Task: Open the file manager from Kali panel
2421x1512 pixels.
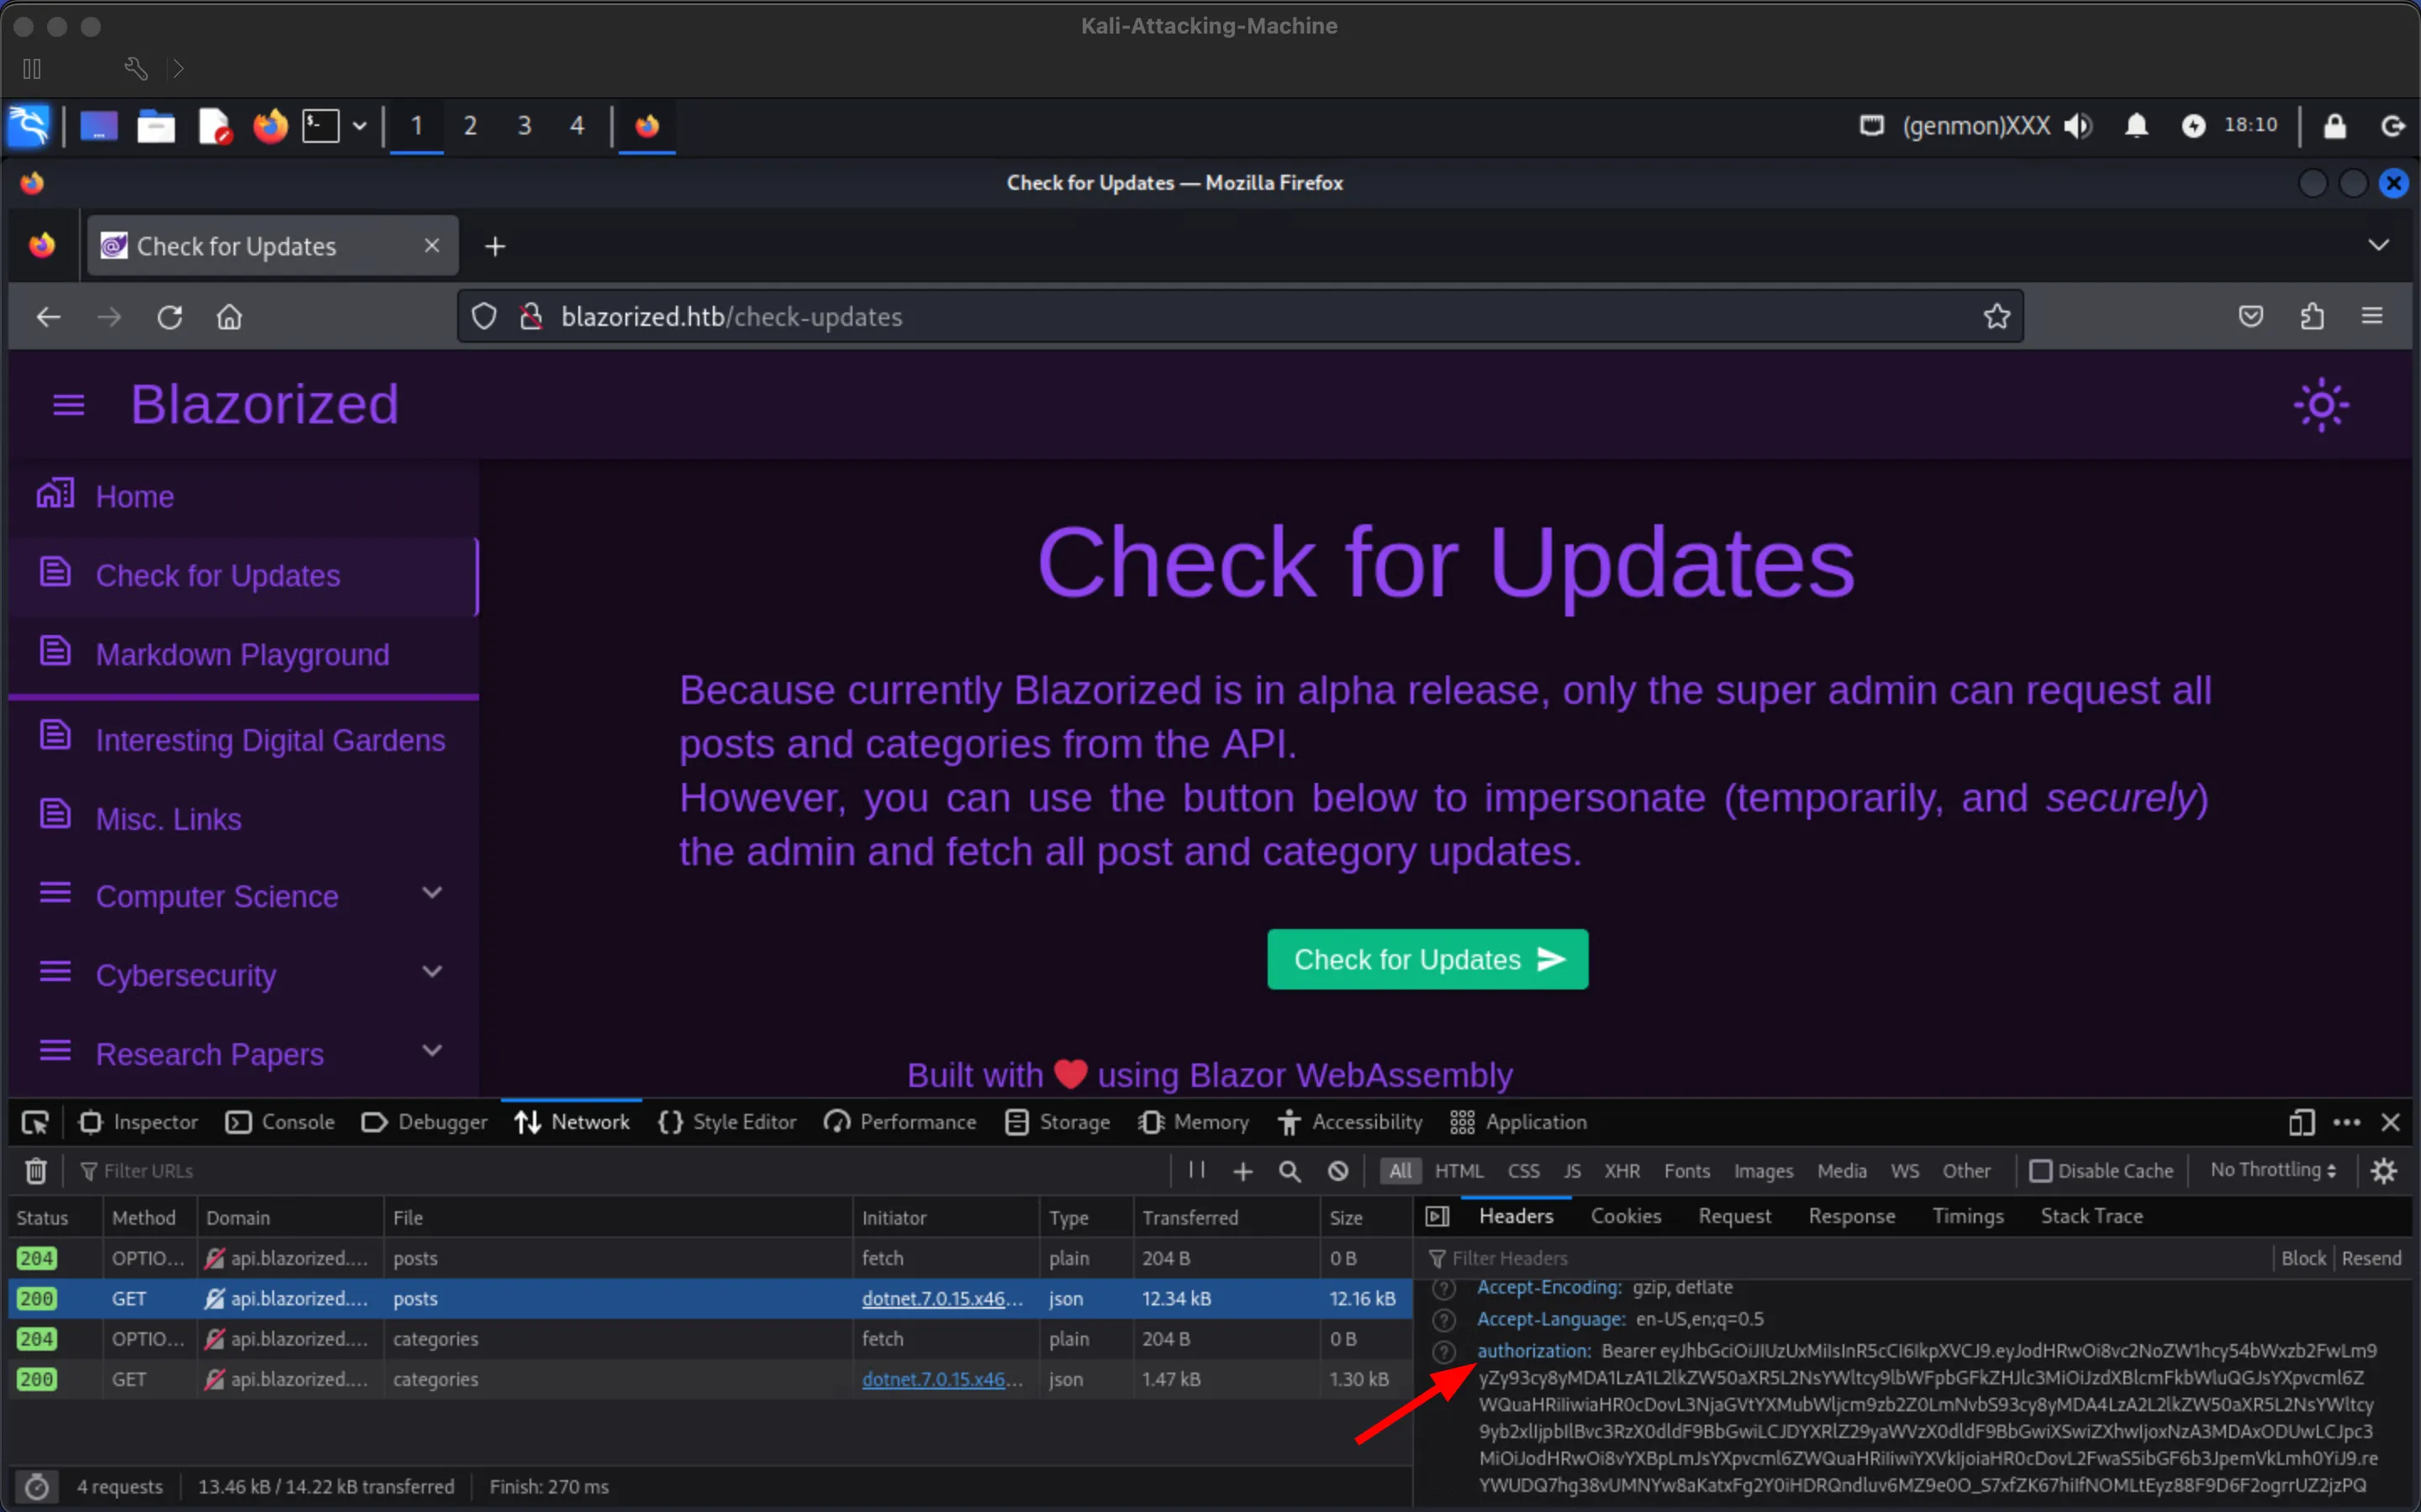Action: tap(156, 126)
